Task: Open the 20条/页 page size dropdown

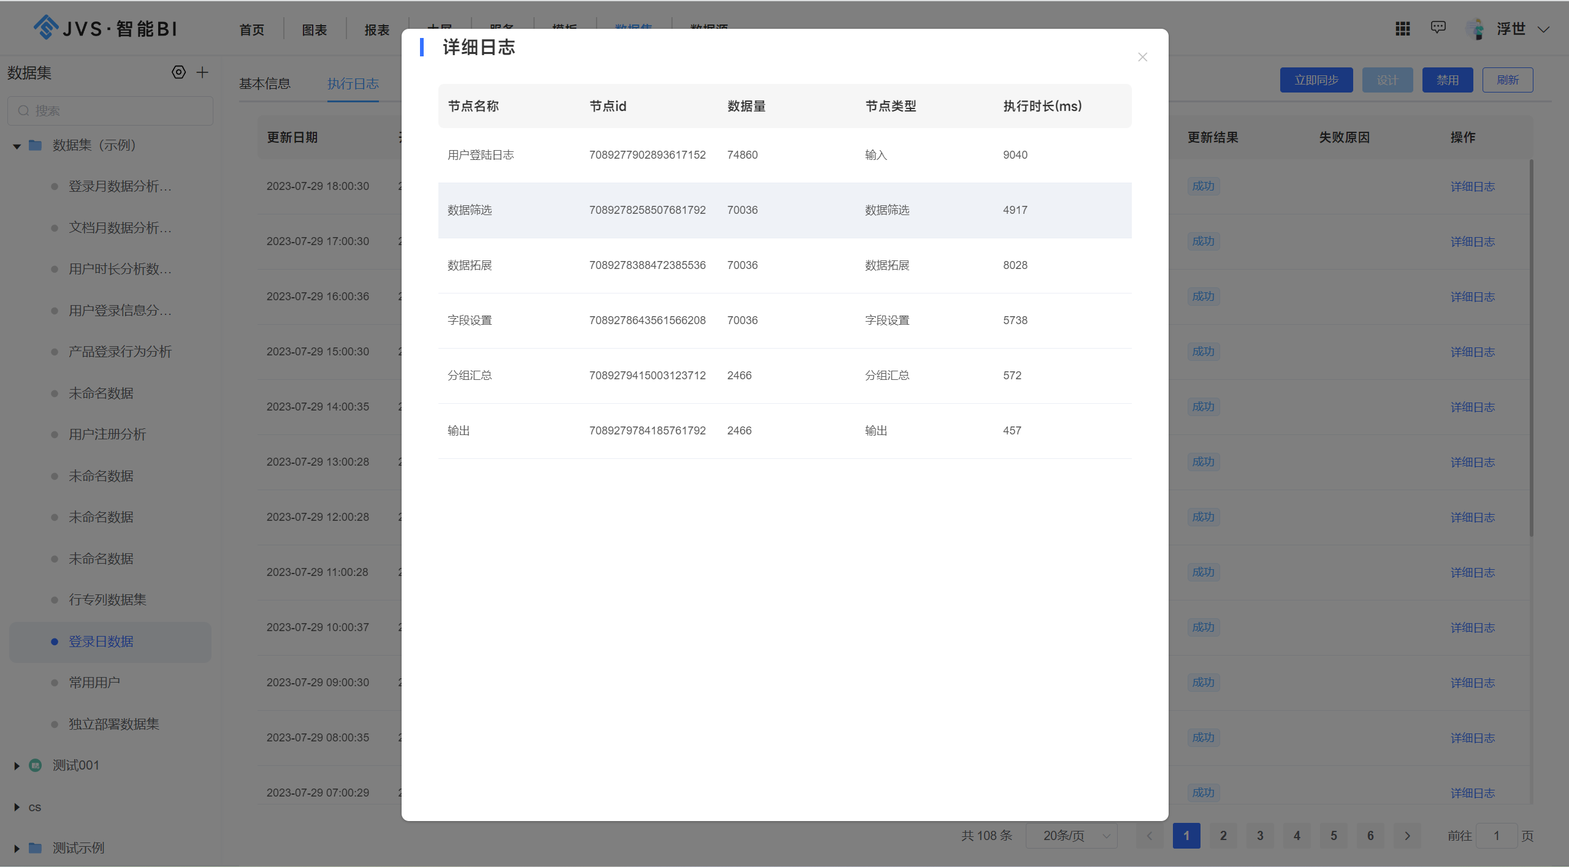Action: [1072, 835]
